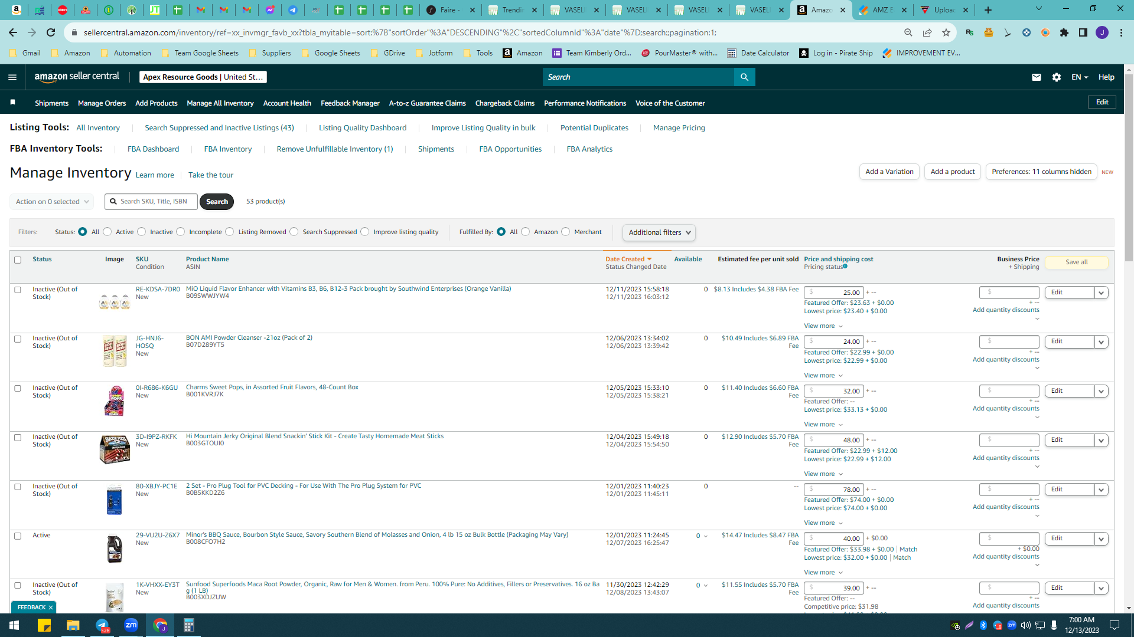
Task: Open Preferences: 11 columns hidden
Action: tap(1041, 172)
